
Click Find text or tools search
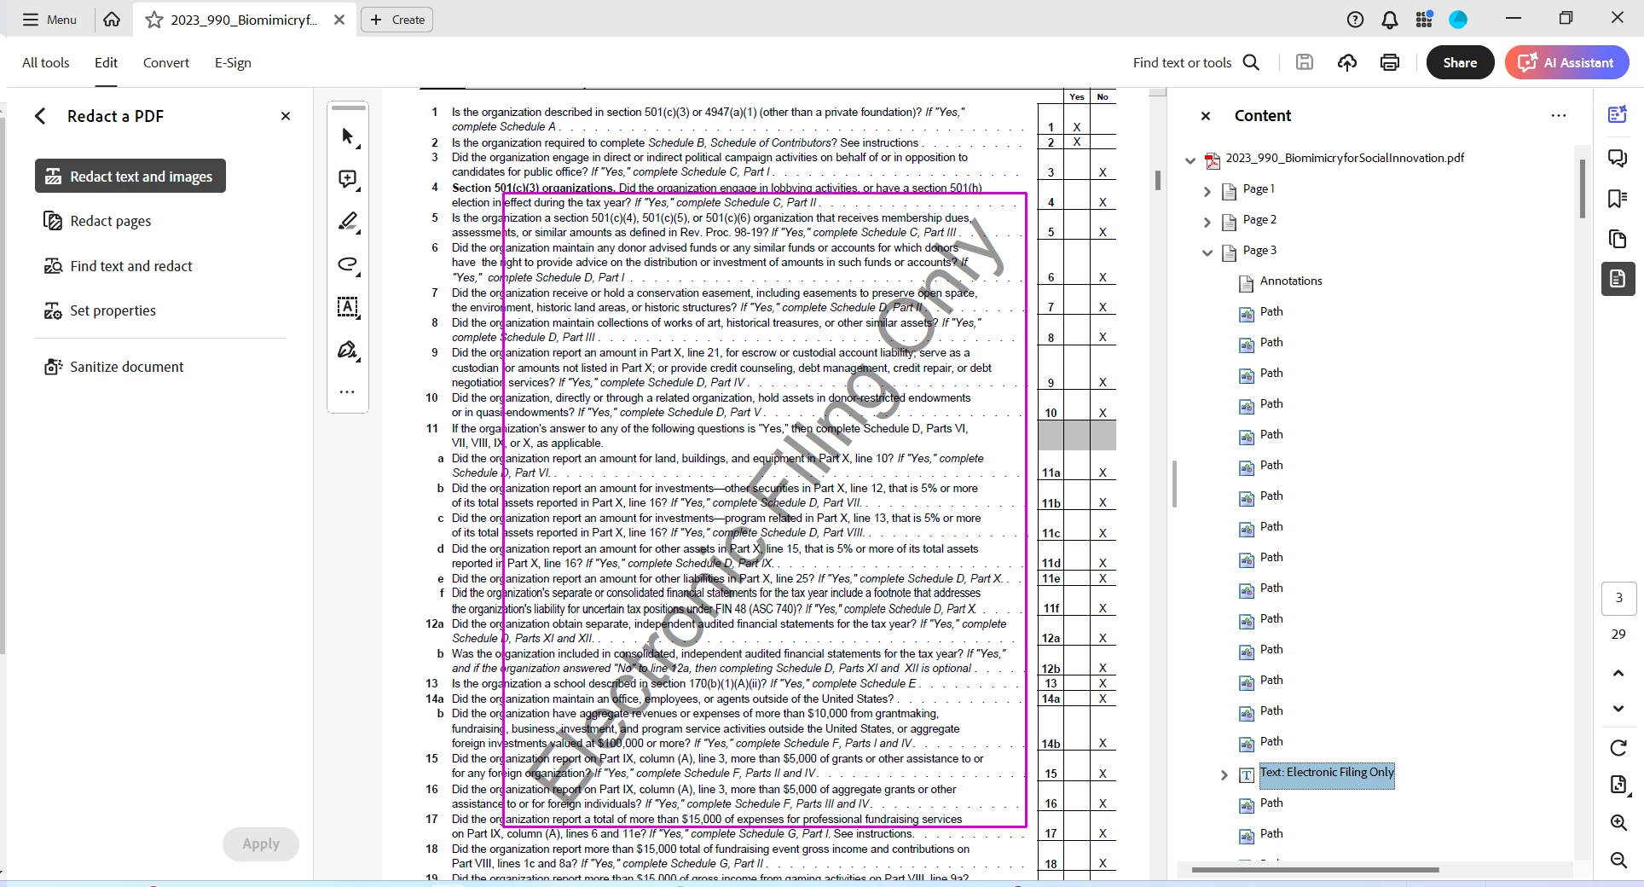1195,62
